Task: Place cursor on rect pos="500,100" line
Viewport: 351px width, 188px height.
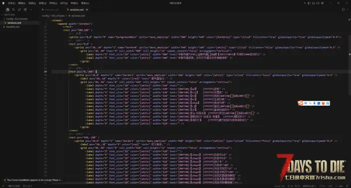Action: coord(77,30)
